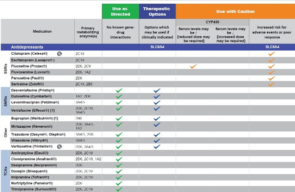This screenshot has width=295, height=192.
Task: Select the vertical "TCAs" group label
Action: tap(5, 170)
